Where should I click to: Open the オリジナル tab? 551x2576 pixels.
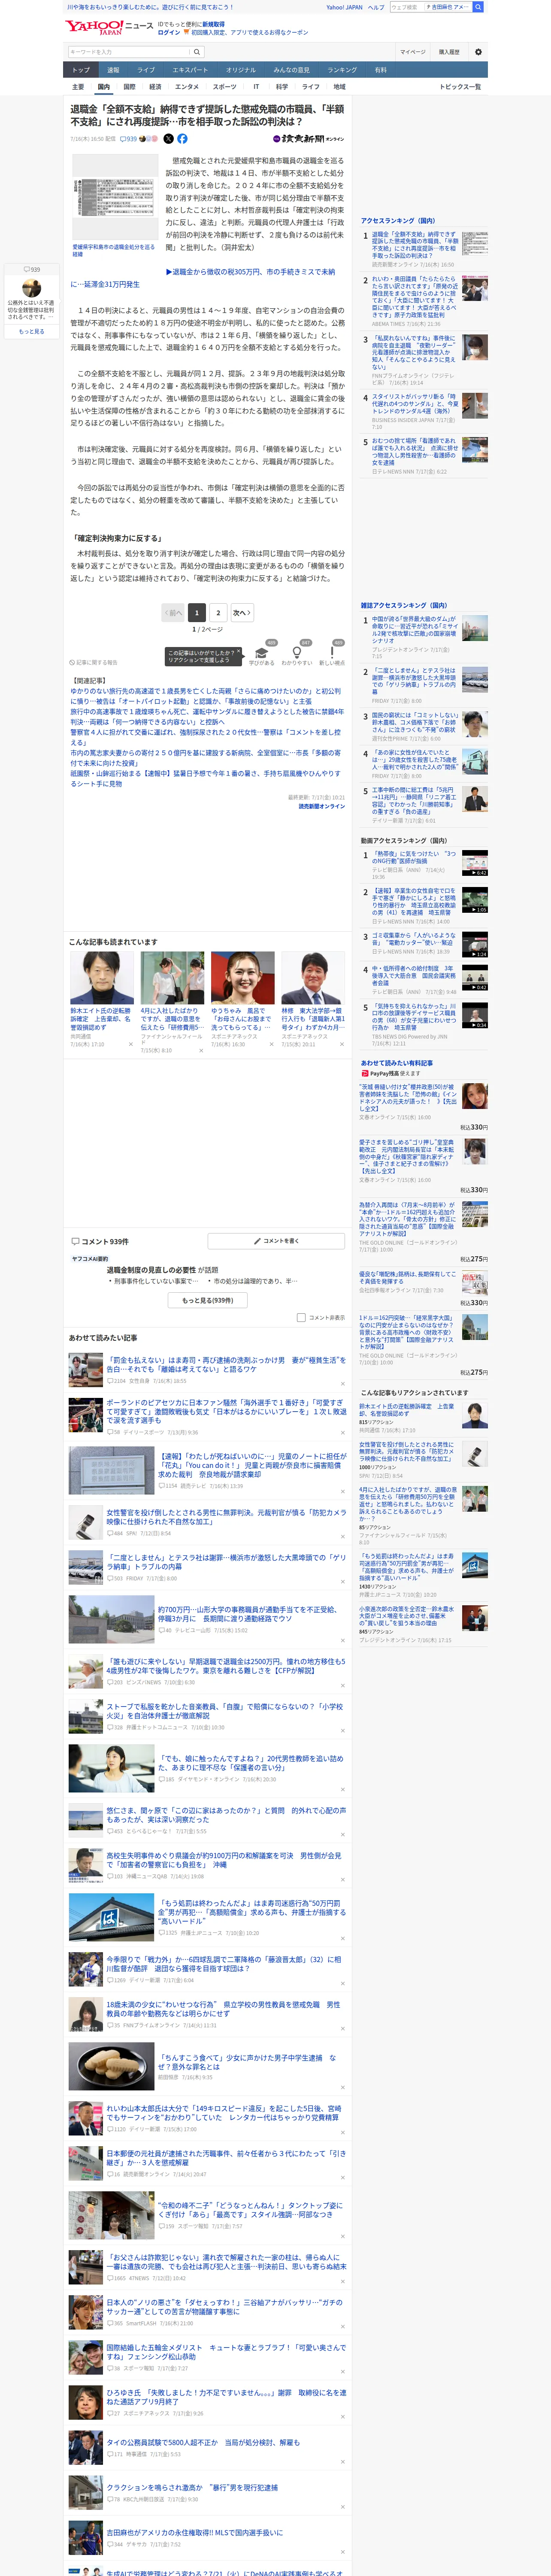pyautogui.click(x=241, y=70)
